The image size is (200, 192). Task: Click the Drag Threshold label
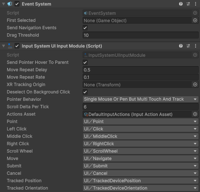(23, 35)
